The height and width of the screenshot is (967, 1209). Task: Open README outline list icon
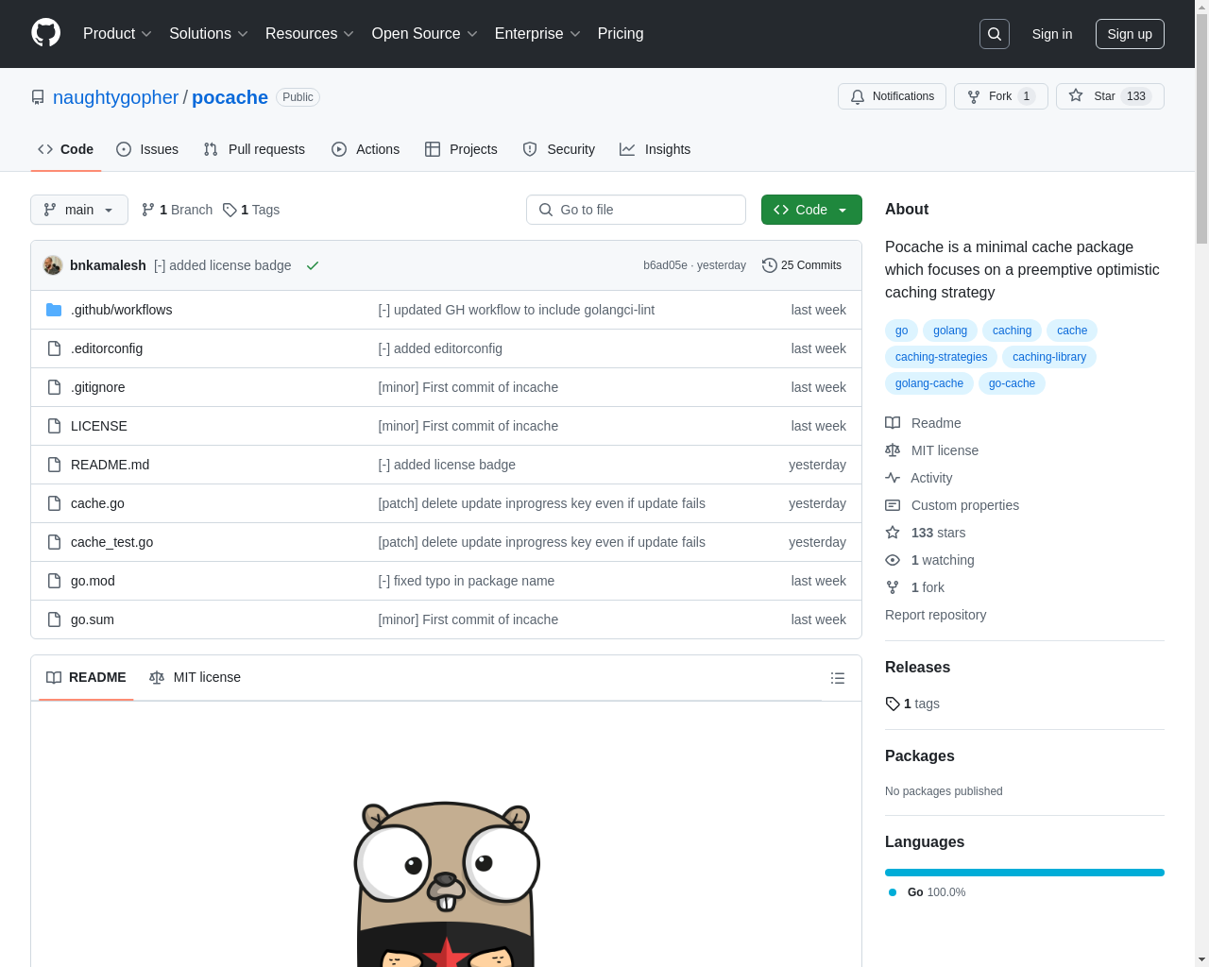(x=838, y=678)
